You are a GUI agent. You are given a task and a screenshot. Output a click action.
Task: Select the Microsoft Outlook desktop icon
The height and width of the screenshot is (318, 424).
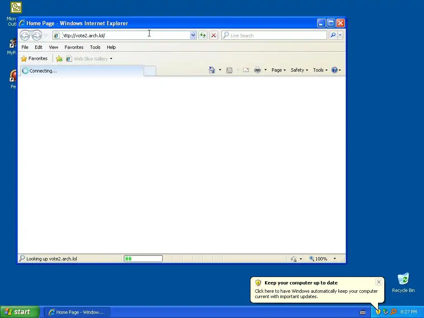[x=13, y=14]
